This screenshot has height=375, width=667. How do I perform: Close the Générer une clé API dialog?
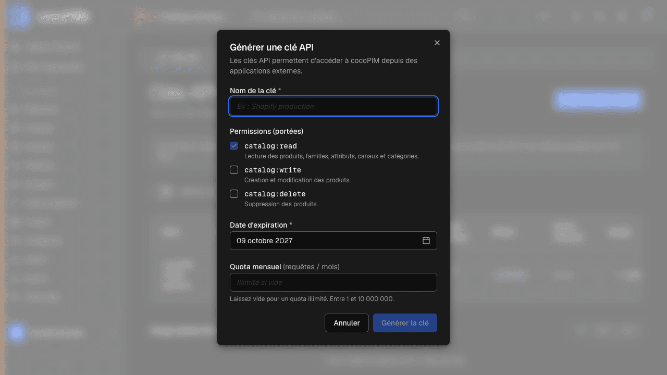click(437, 43)
